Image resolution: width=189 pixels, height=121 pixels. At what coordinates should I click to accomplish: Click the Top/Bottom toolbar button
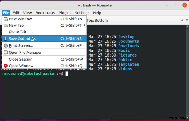click(x=97, y=20)
